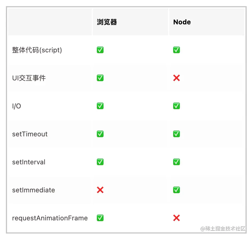The image size is (252, 238).
Task: Click the 整体代码(script) row label
Action: (x=37, y=50)
